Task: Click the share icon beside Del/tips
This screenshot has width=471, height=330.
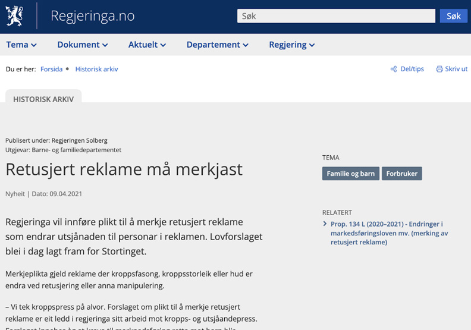Action: click(393, 69)
